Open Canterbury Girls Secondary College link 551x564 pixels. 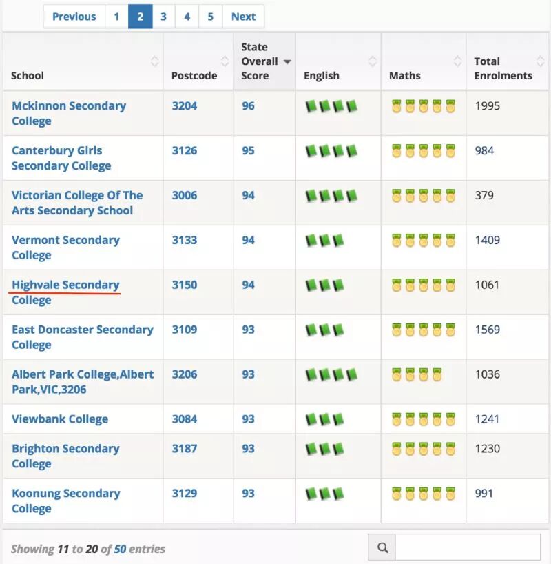pyautogui.click(x=61, y=158)
